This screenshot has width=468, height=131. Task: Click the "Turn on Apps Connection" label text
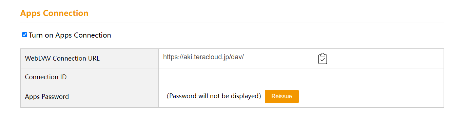pyautogui.click(x=70, y=35)
